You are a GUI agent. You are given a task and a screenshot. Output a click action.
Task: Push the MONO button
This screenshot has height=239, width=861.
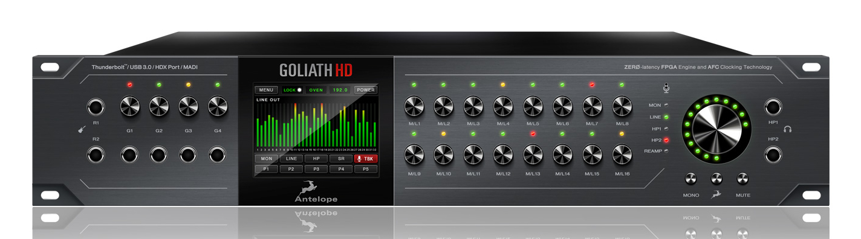click(691, 179)
